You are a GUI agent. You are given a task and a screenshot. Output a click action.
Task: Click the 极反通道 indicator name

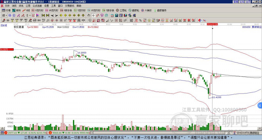[x=19, y=27]
